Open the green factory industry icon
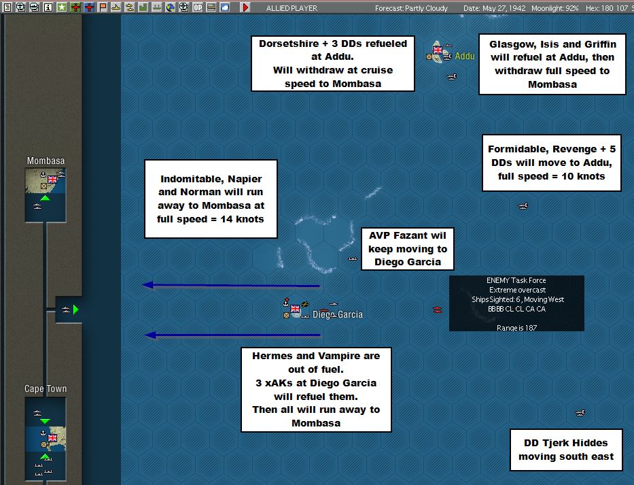This screenshot has width=634, height=485. pos(143,7)
